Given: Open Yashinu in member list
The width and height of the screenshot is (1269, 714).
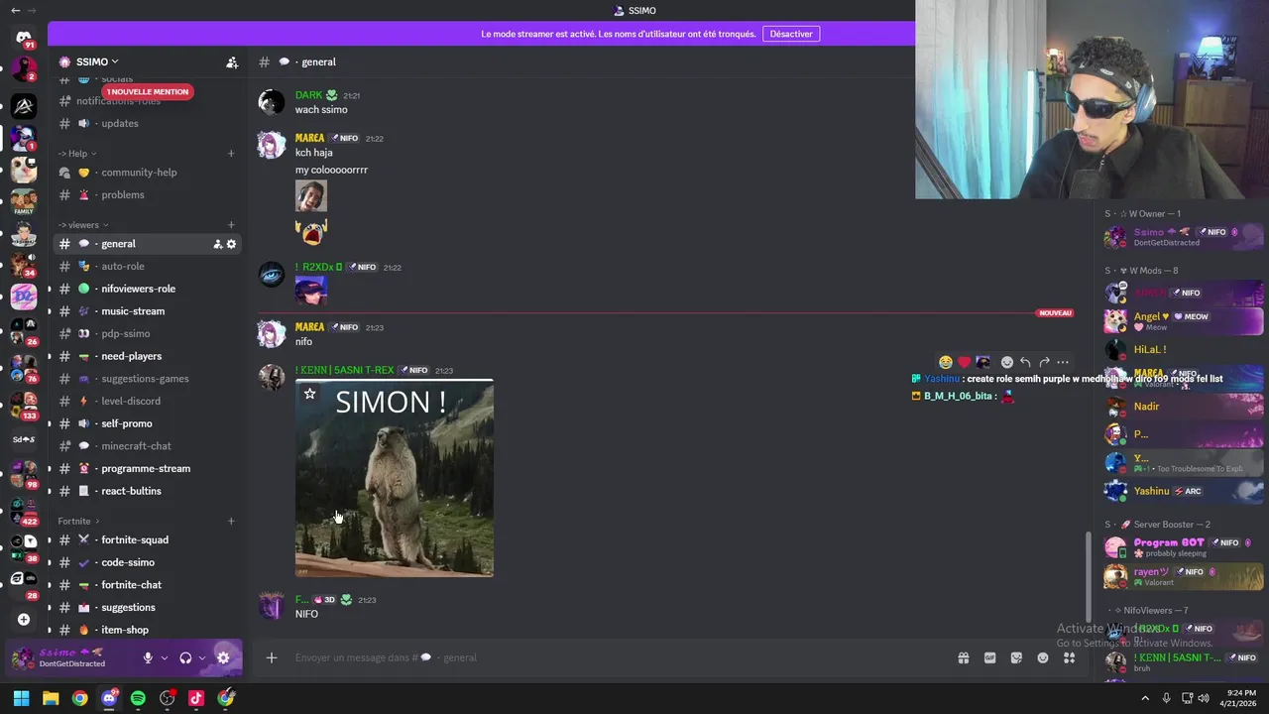Looking at the screenshot, I should coord(1183,491).
